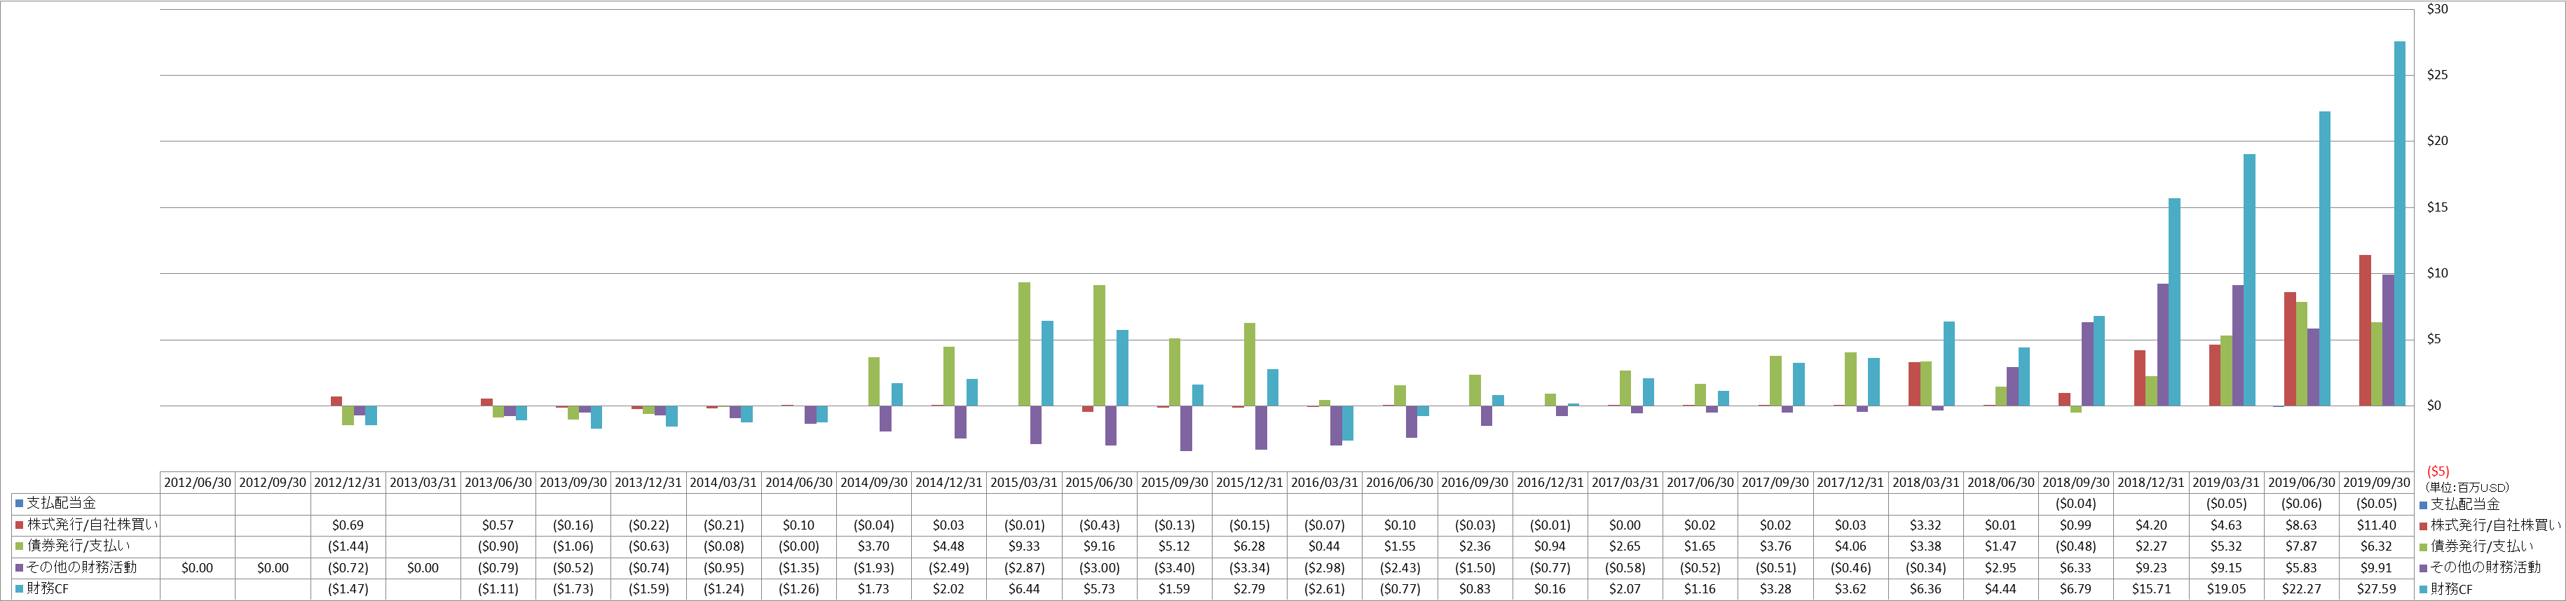
Task: Click the $3.70 bond cell for 2014/09/30
Action: click(x=873, y=546)
